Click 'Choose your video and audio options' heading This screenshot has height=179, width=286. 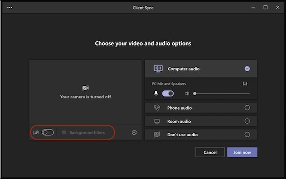coord(143,43)
